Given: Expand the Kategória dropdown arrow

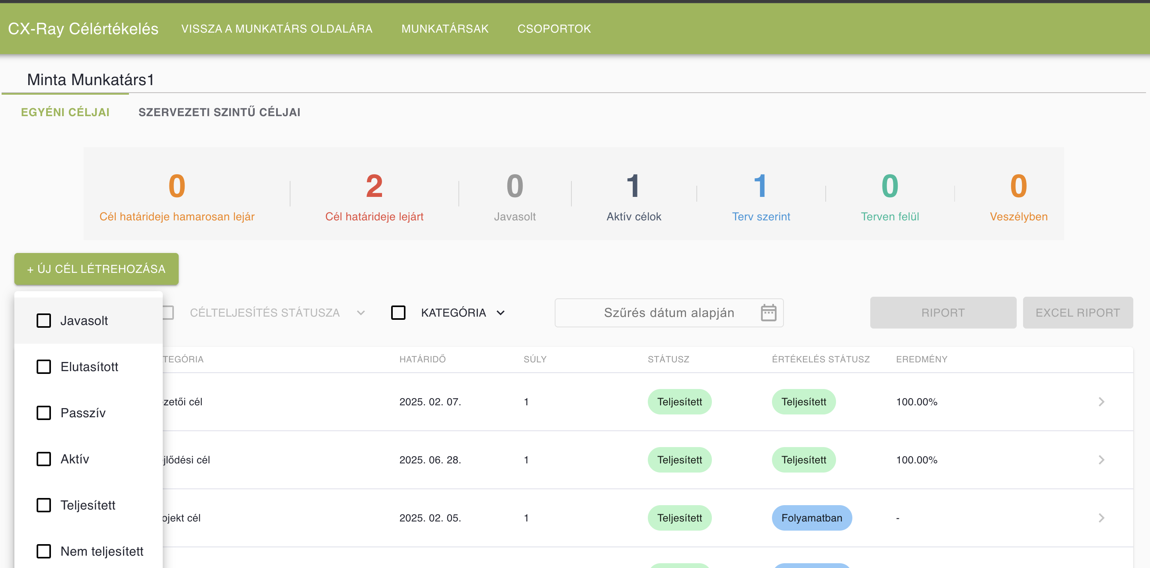Looking at the screenshot, I should coord(501,313).
